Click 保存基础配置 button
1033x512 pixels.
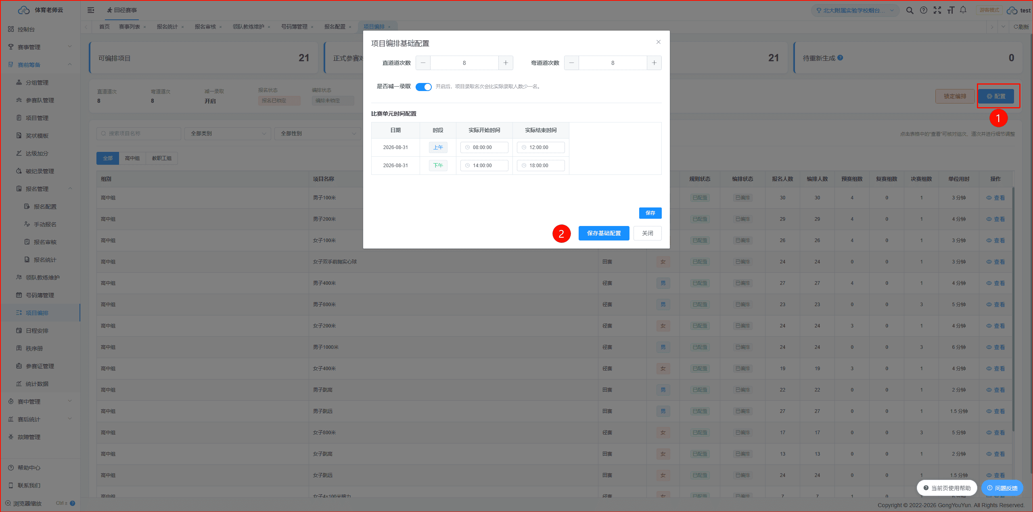[604, 233]
